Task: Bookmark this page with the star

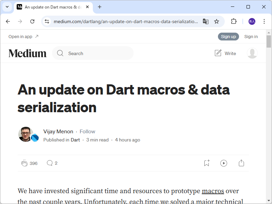Action: tap(217, 21)
